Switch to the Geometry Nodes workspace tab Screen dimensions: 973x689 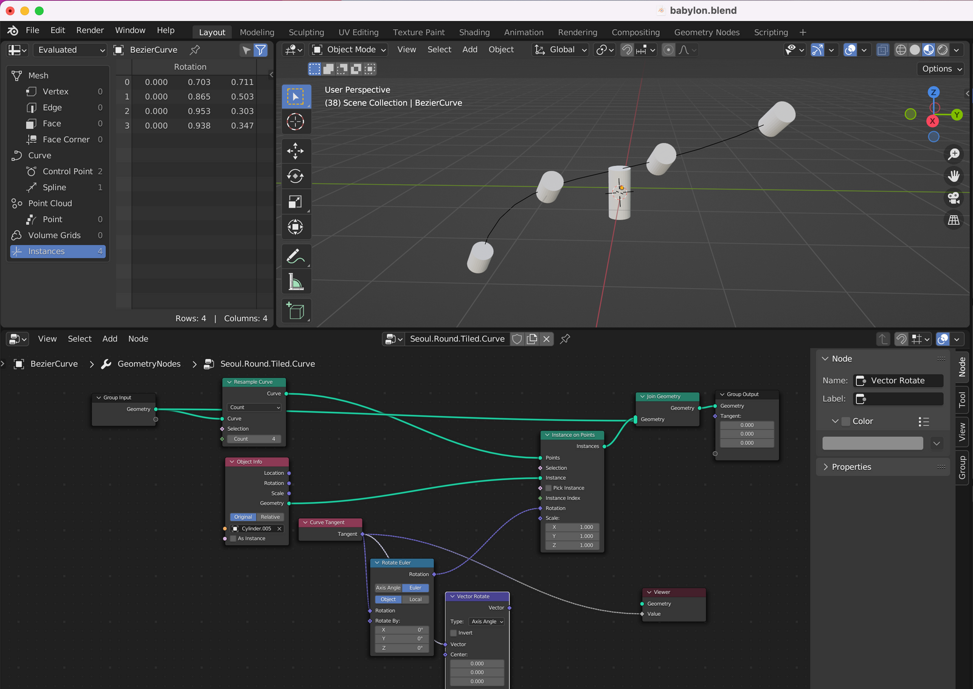pos(707,32)
